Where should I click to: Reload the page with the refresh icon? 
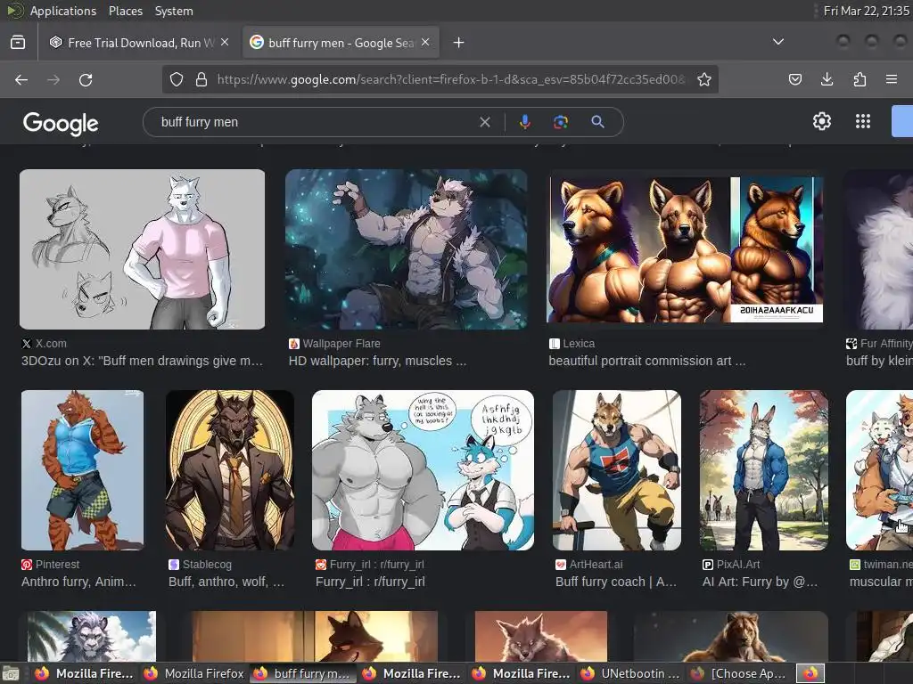(x=86, y=79)
